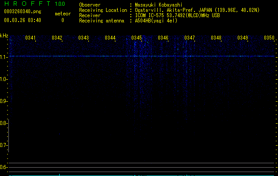The height and width of the screenshot is (176, 278).
Task: Select the 0344 time marker
Action: [x=110, y=38]
